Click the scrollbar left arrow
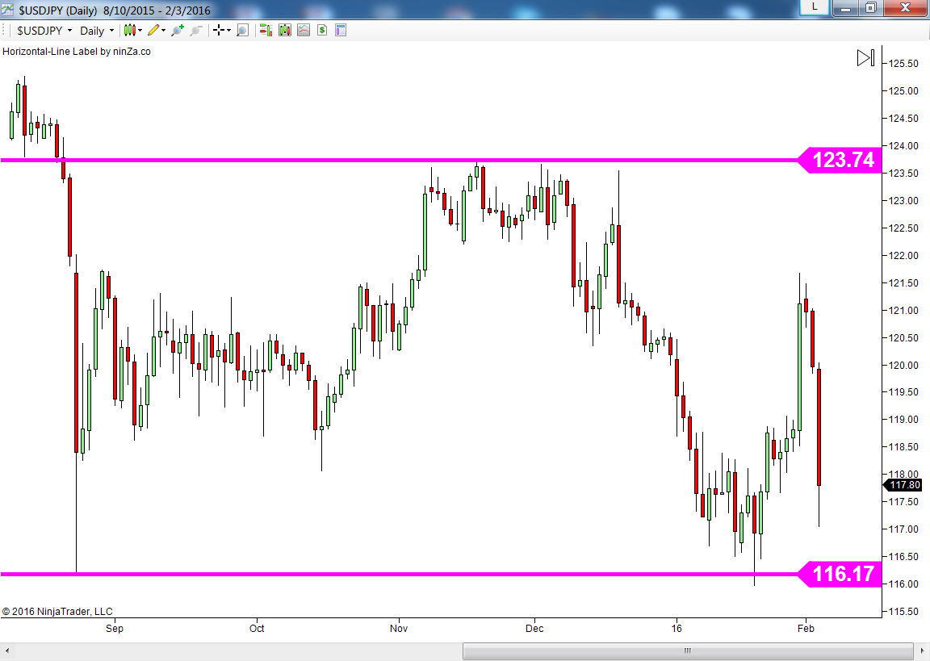Viewport: 930px width, 661px height. tap(7, 651)
